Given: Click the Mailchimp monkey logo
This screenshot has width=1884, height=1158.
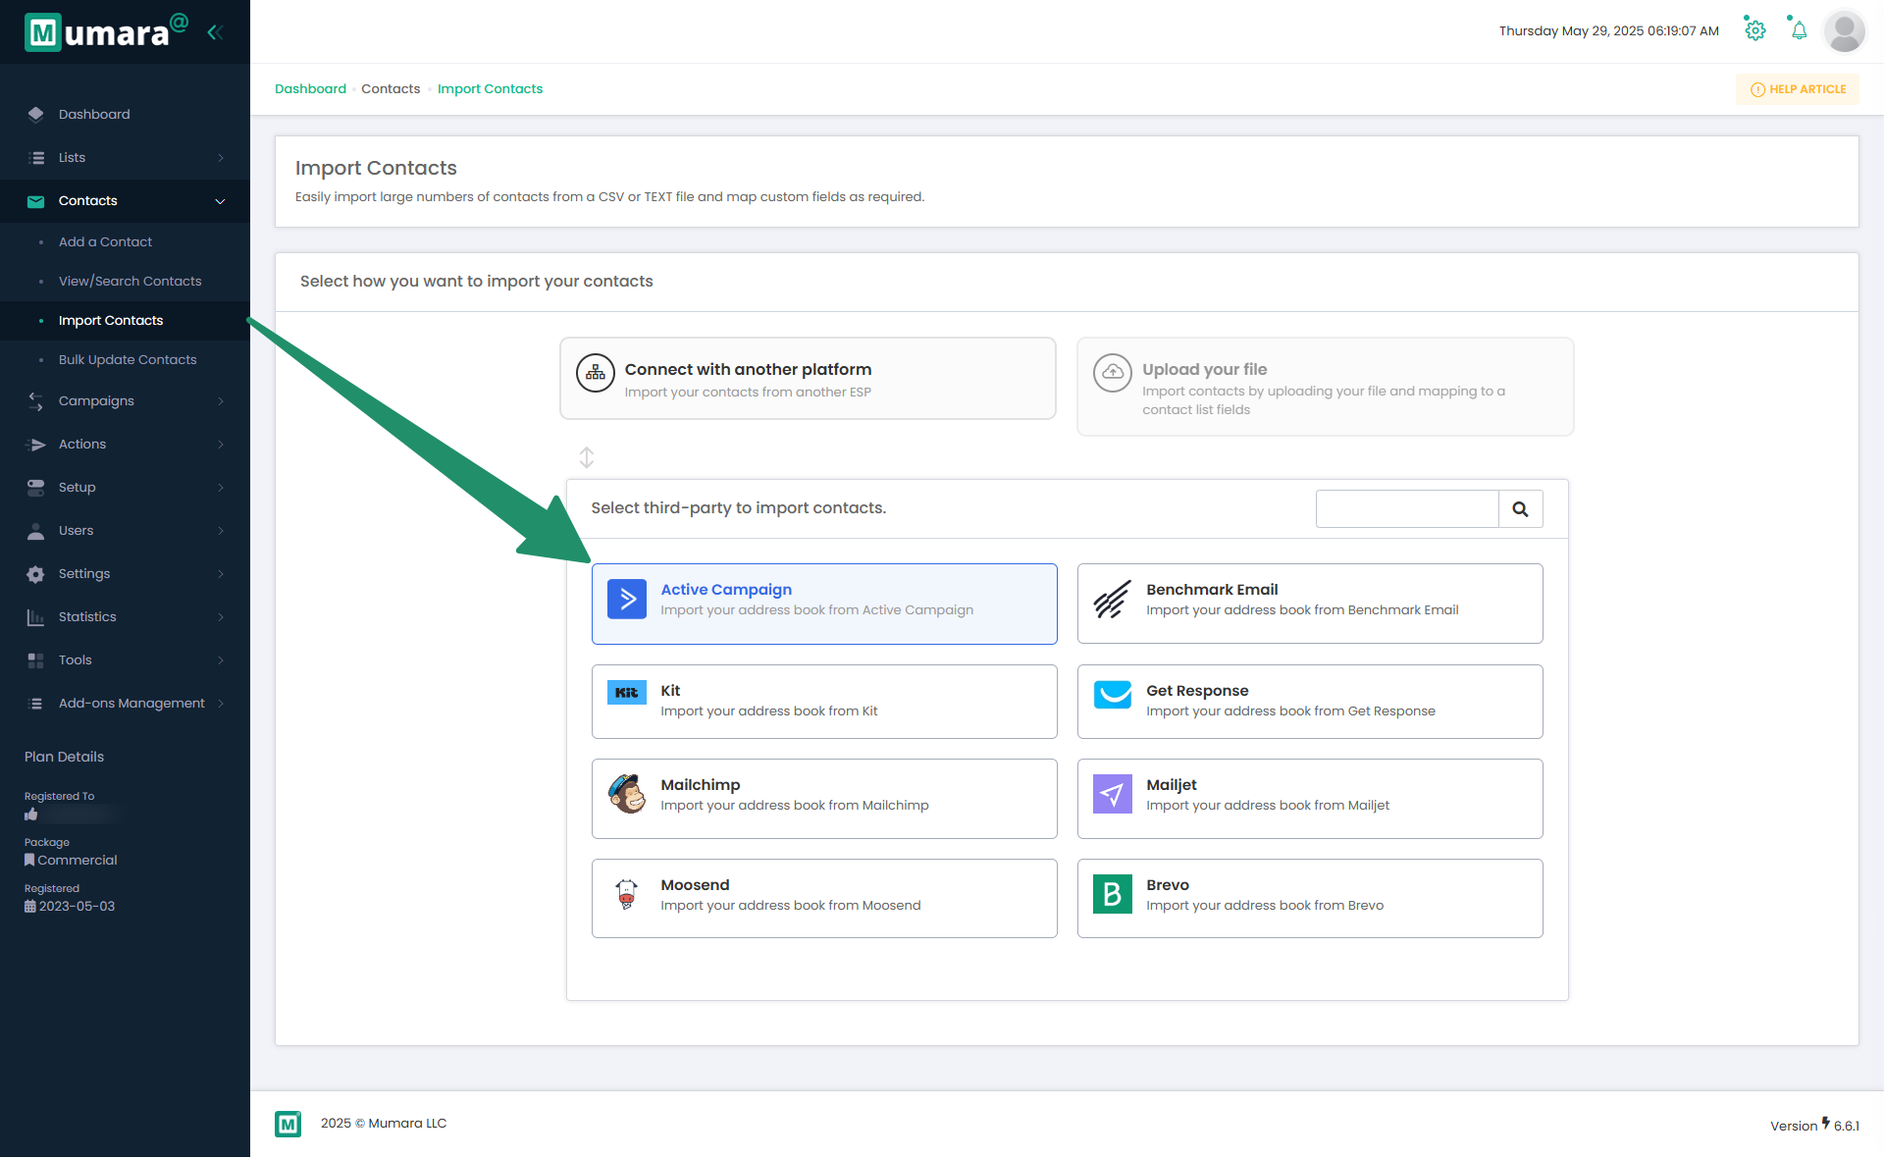Looking at the screenshot, I should coord(627,794).
